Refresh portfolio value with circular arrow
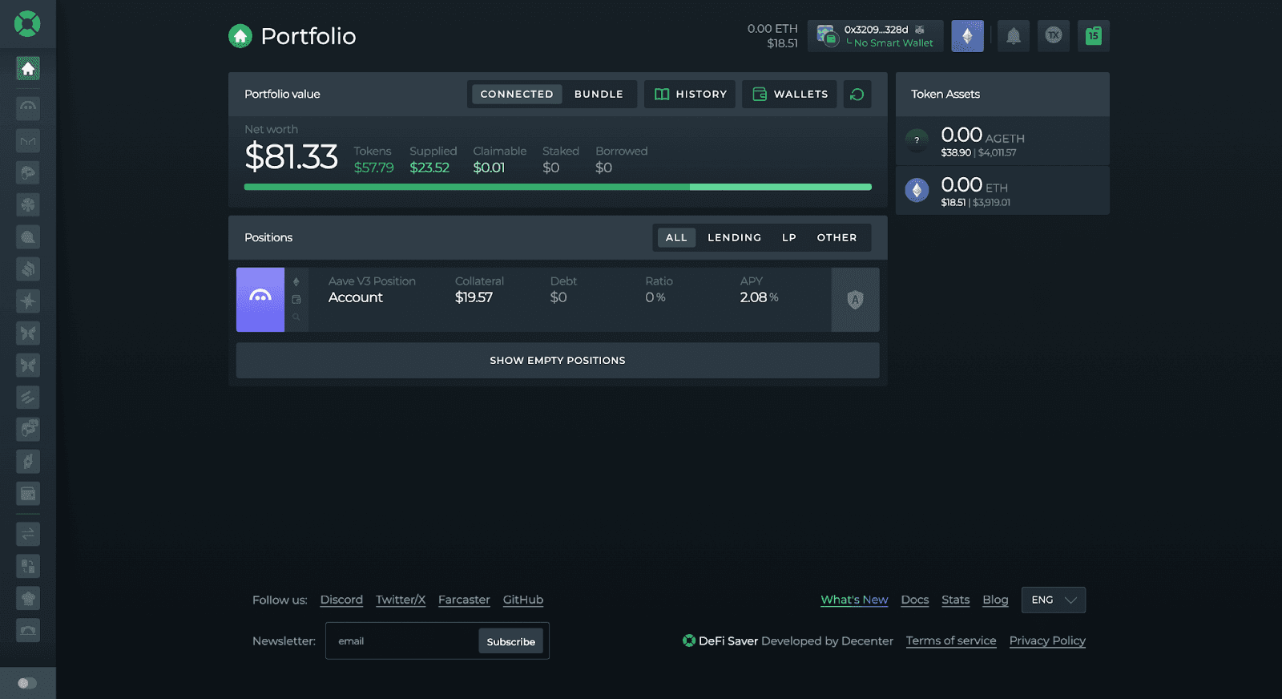The width and height of the screenshot is (1282, 699). coord(857,94)
